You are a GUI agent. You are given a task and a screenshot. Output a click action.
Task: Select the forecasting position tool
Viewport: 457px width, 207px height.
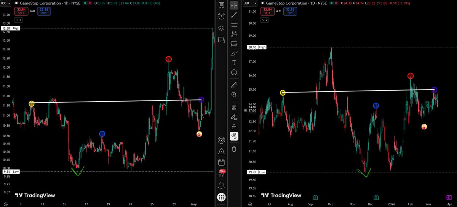coord(234,44)
